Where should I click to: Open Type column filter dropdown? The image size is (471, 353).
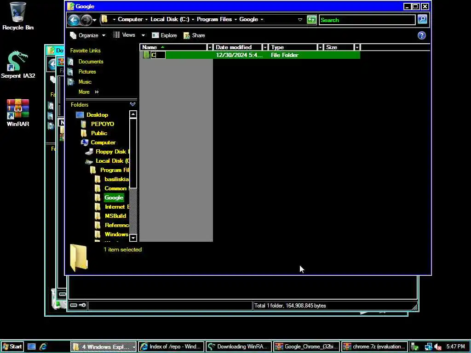pos(320,47)
